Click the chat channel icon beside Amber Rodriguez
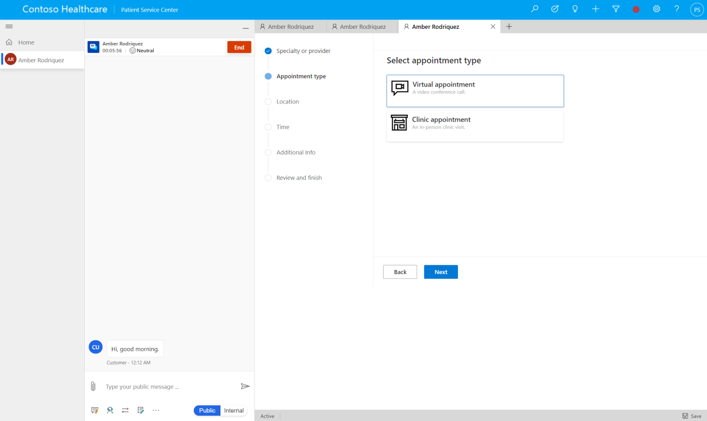Viewport: 707px width, 421px height. [x=93, y=47]
